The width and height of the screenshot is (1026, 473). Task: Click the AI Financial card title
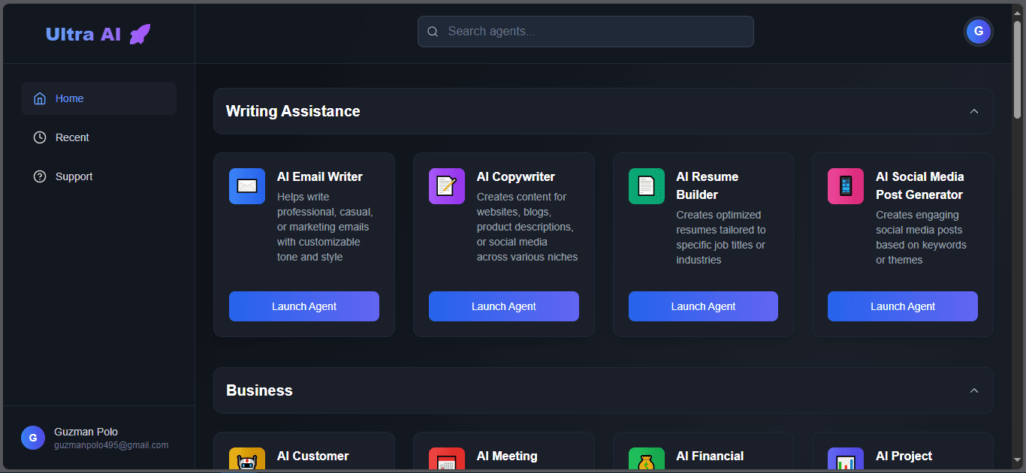click(x=710, y=456)
